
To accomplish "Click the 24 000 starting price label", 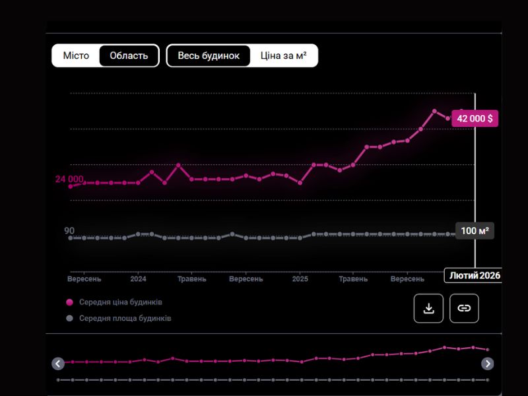I will pos(69,180).
